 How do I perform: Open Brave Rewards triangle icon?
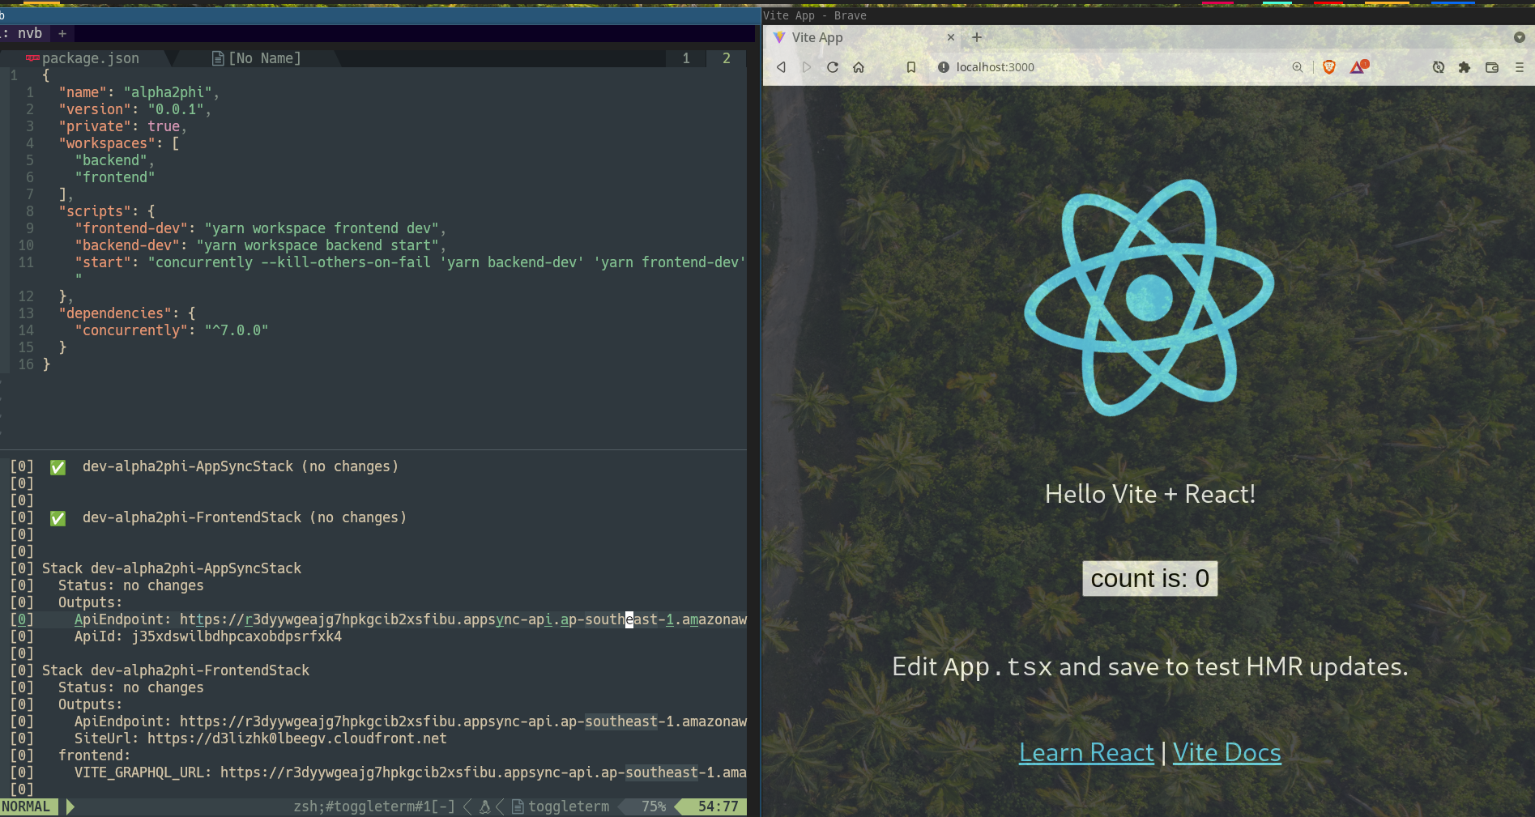1358,67
